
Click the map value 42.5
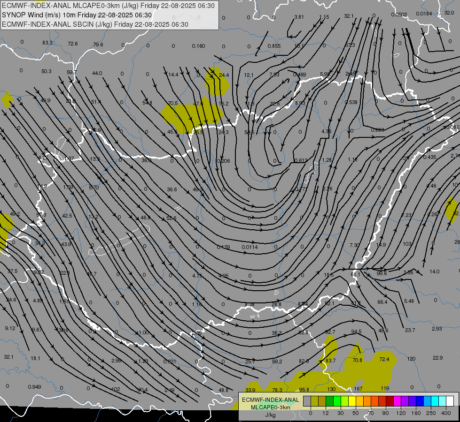point(67,216)
